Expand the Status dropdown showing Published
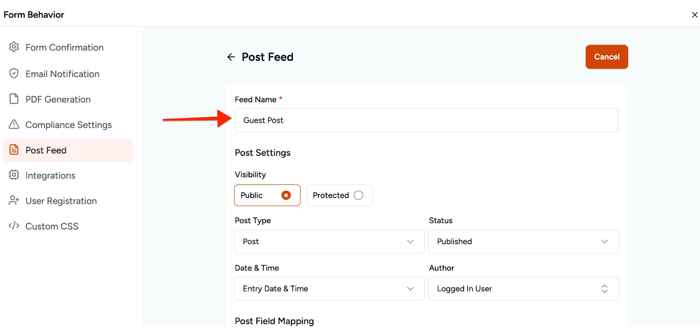 click(x=605, y=241)
